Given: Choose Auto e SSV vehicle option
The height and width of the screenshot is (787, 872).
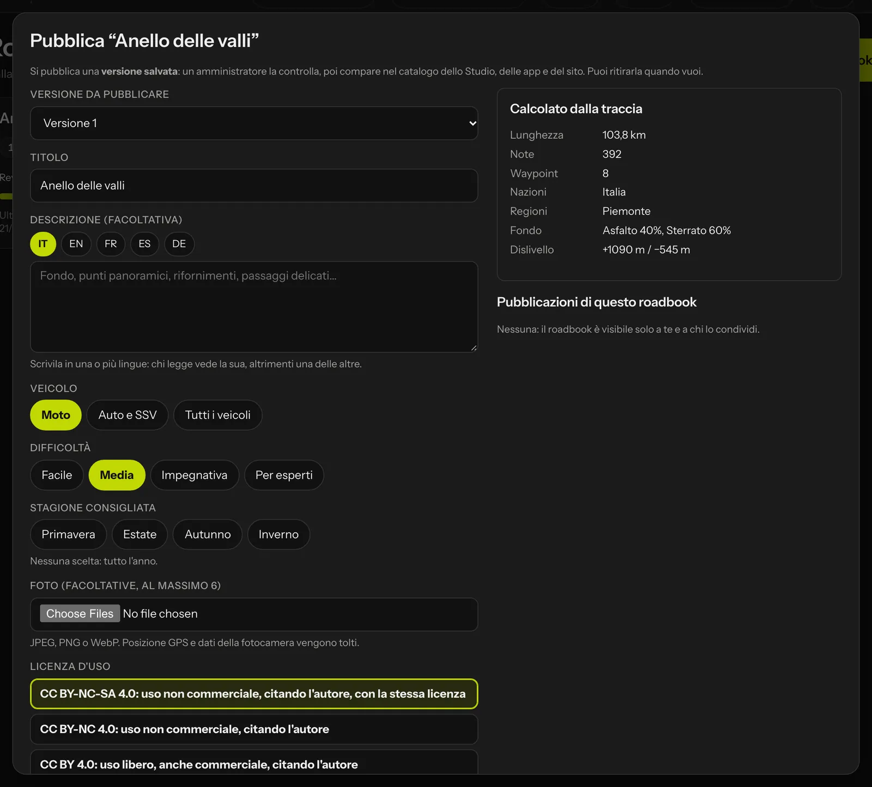Looking at the screenshot, I should (x=128, y=415).
